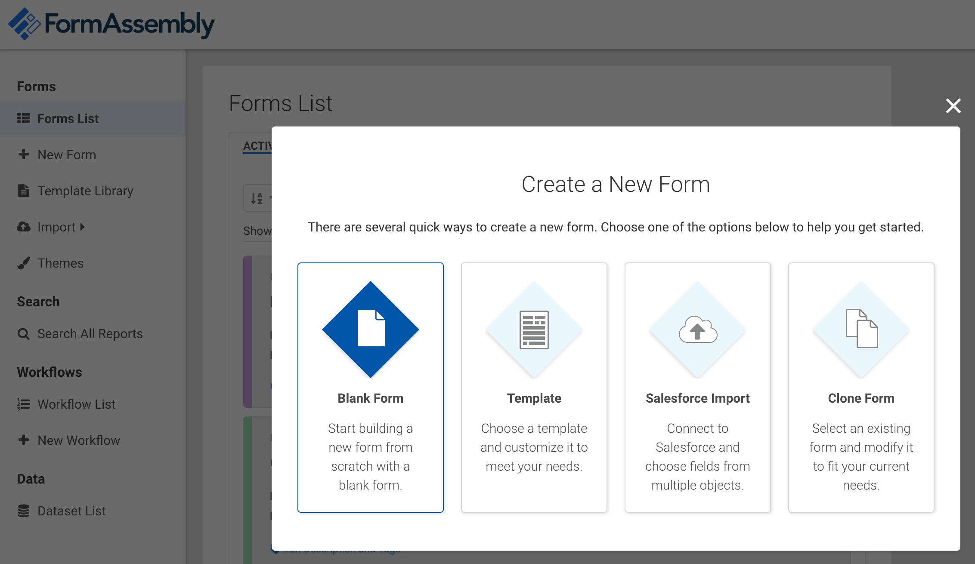Click the Data sidebar section header
Image resolution: width=975 pixels, height=564 pixels.
click(x=31, y=479)
